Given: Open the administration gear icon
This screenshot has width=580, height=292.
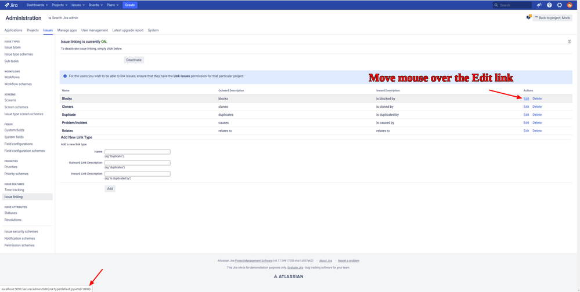Looking at the screenshot, I should [559, 5].
